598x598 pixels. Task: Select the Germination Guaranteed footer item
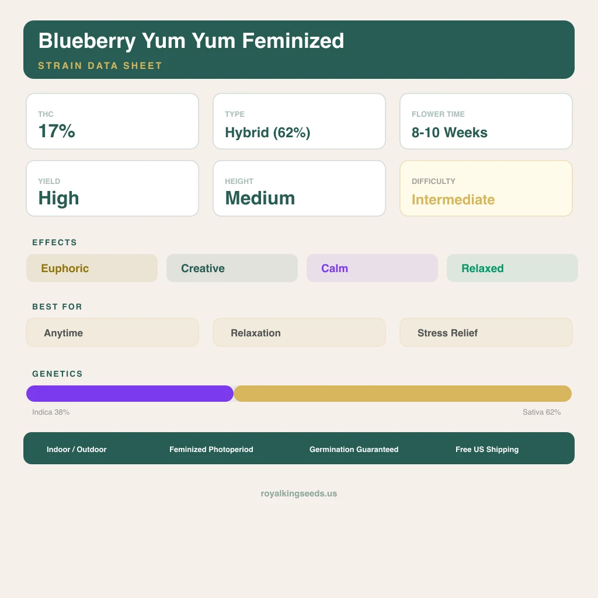(354, 450)
